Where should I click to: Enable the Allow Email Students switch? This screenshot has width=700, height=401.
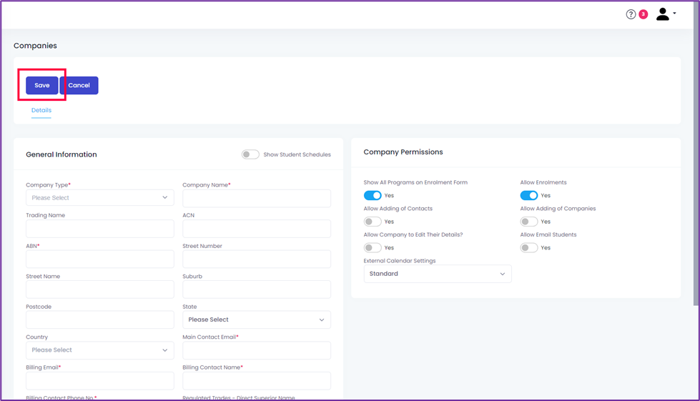click(x=528, y=247)
